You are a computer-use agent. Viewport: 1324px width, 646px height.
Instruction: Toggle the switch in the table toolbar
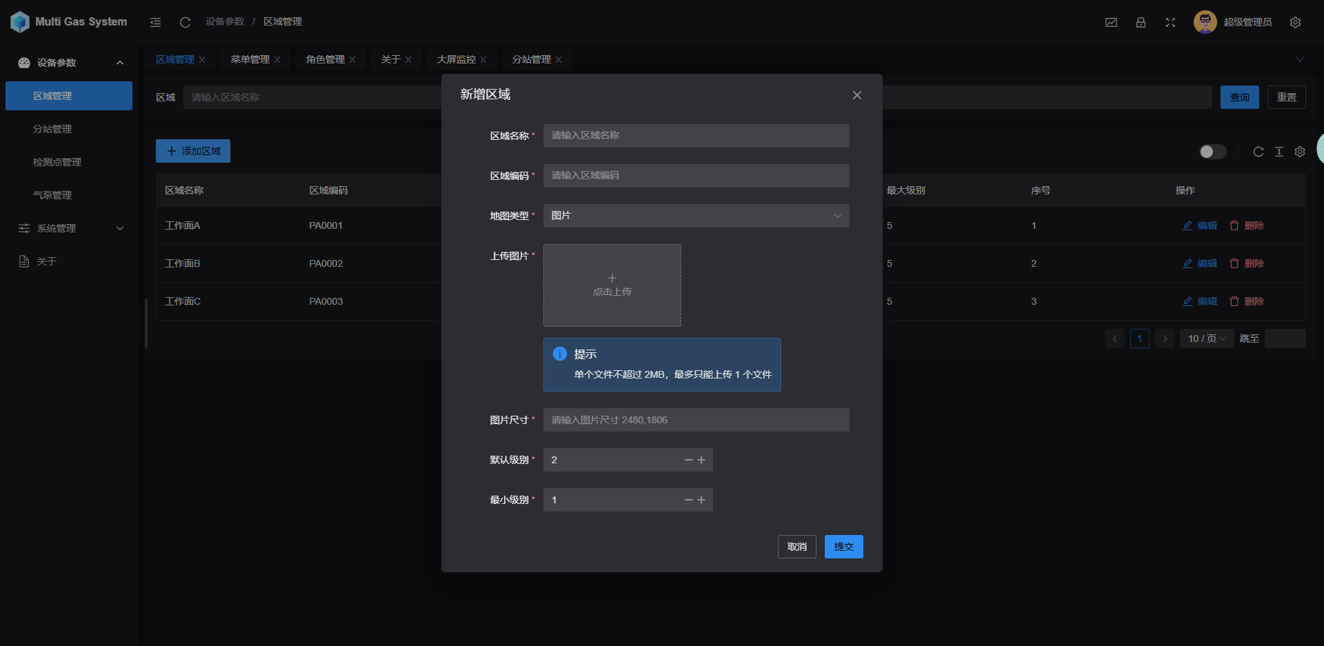pyautogui.click(x=1213, y=152)
